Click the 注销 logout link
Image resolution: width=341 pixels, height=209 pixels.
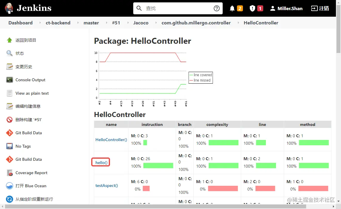[324, 8]
